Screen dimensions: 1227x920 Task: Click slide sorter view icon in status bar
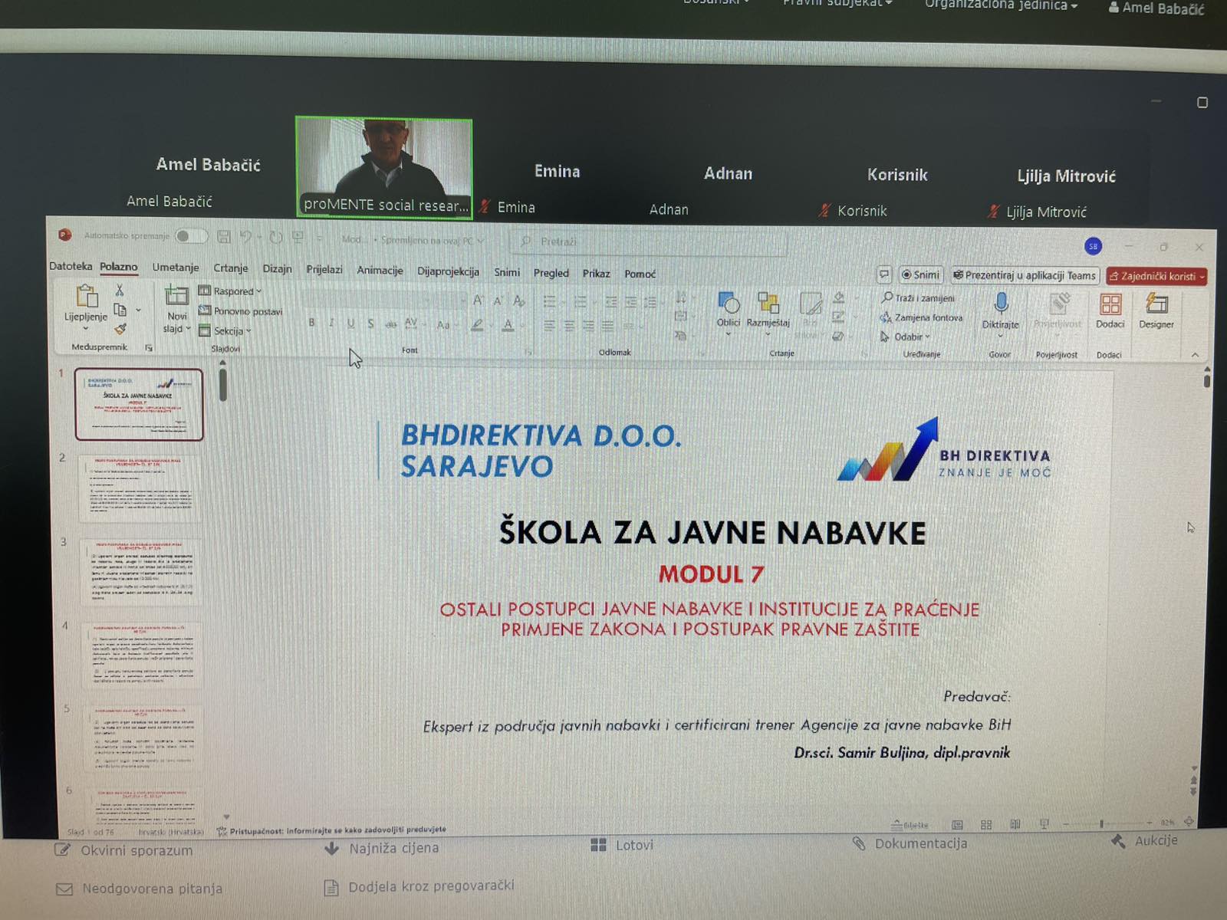(986, 824)
